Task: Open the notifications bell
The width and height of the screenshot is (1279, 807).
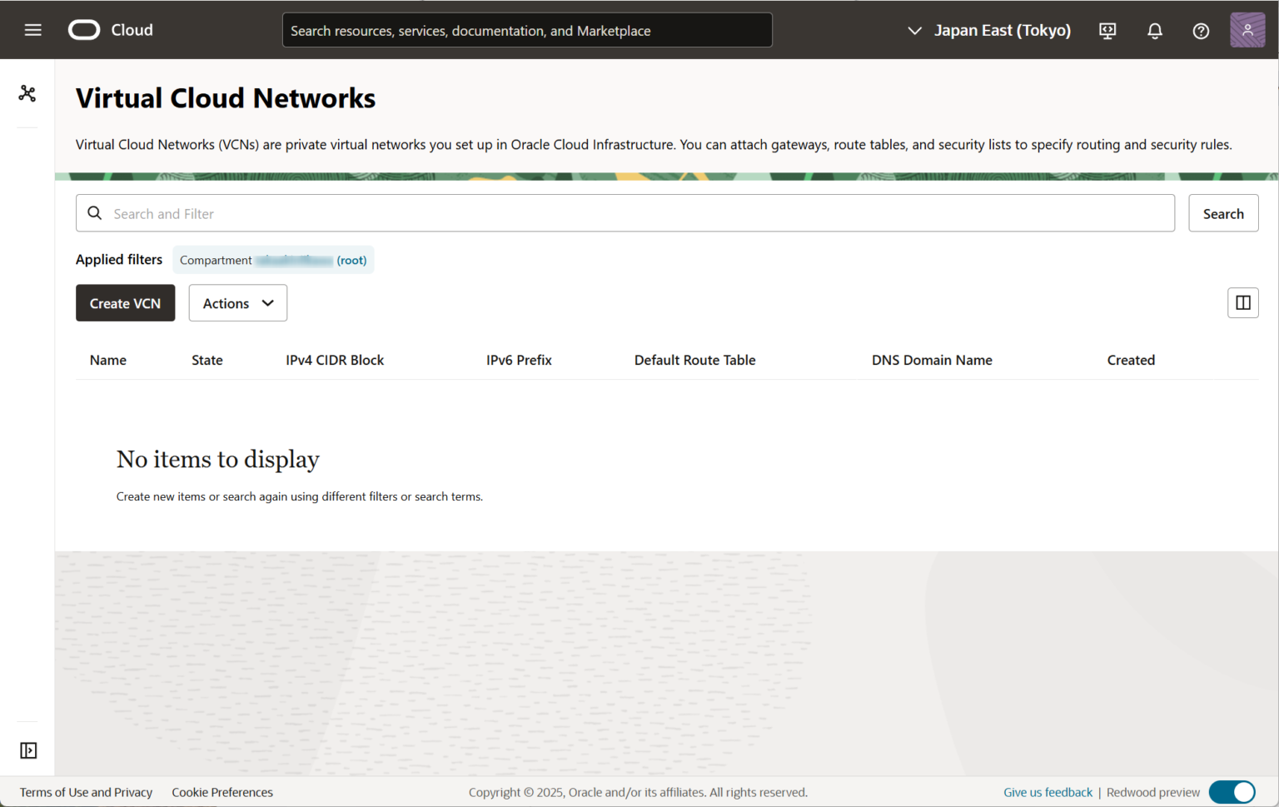Action: pyautogui.click(x=1154, y=31)
